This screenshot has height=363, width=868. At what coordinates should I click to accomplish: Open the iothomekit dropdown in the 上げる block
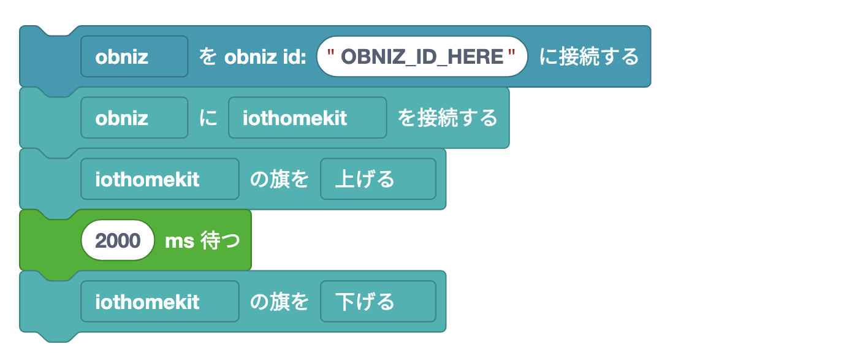click(x=159, y=179)
